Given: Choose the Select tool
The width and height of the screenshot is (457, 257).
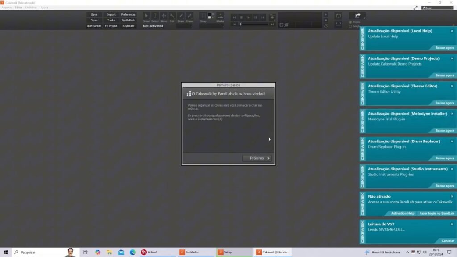Looking at the screenshot, I should tap(155, 17).
